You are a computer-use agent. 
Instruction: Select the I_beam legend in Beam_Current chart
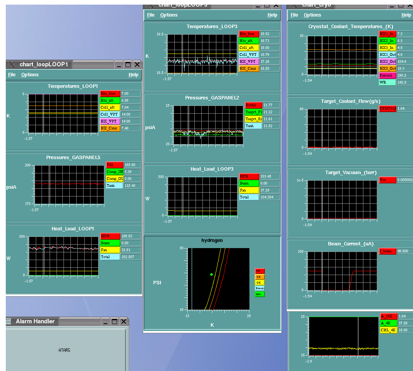click(388, 251)
